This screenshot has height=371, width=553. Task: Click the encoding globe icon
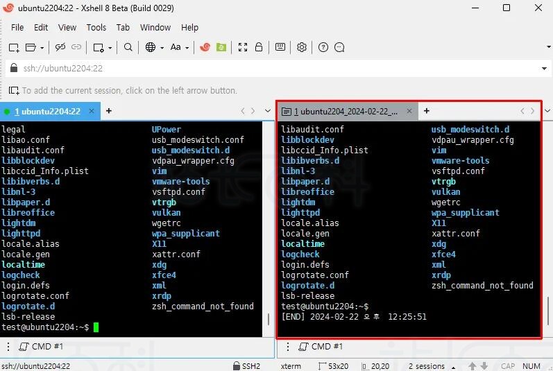coord(151,47)
